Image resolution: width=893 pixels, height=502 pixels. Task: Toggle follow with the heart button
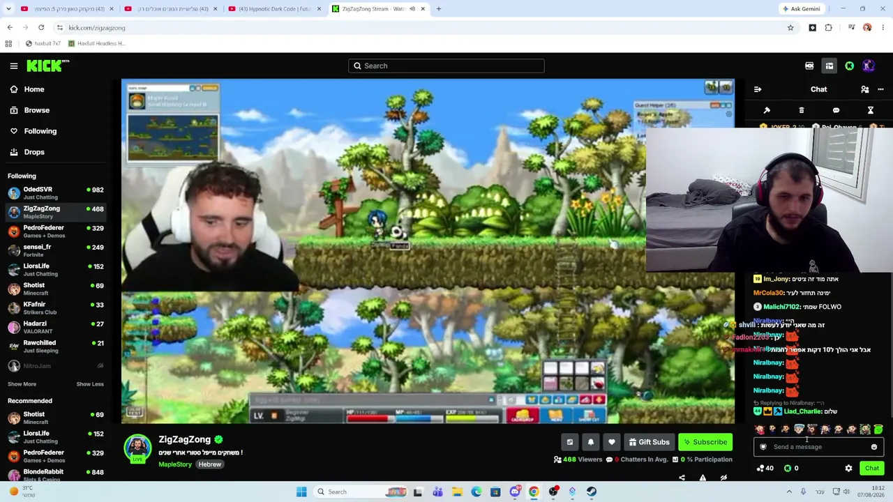pos(612,442)
